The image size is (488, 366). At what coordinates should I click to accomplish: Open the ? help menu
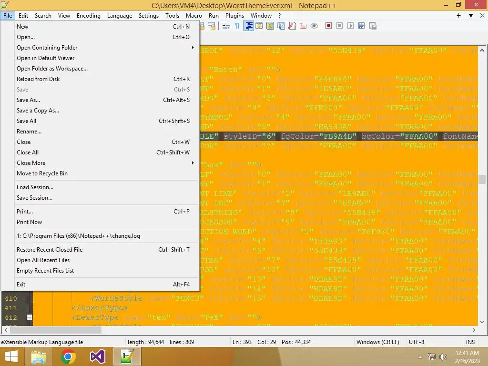pos(279,16)
